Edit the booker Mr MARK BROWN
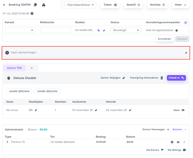 coord(104,30)
